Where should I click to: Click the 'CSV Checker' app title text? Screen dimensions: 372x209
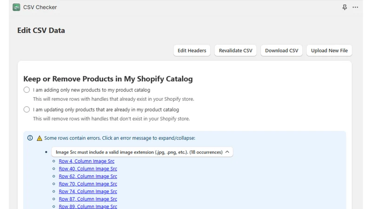pos(40,7)
